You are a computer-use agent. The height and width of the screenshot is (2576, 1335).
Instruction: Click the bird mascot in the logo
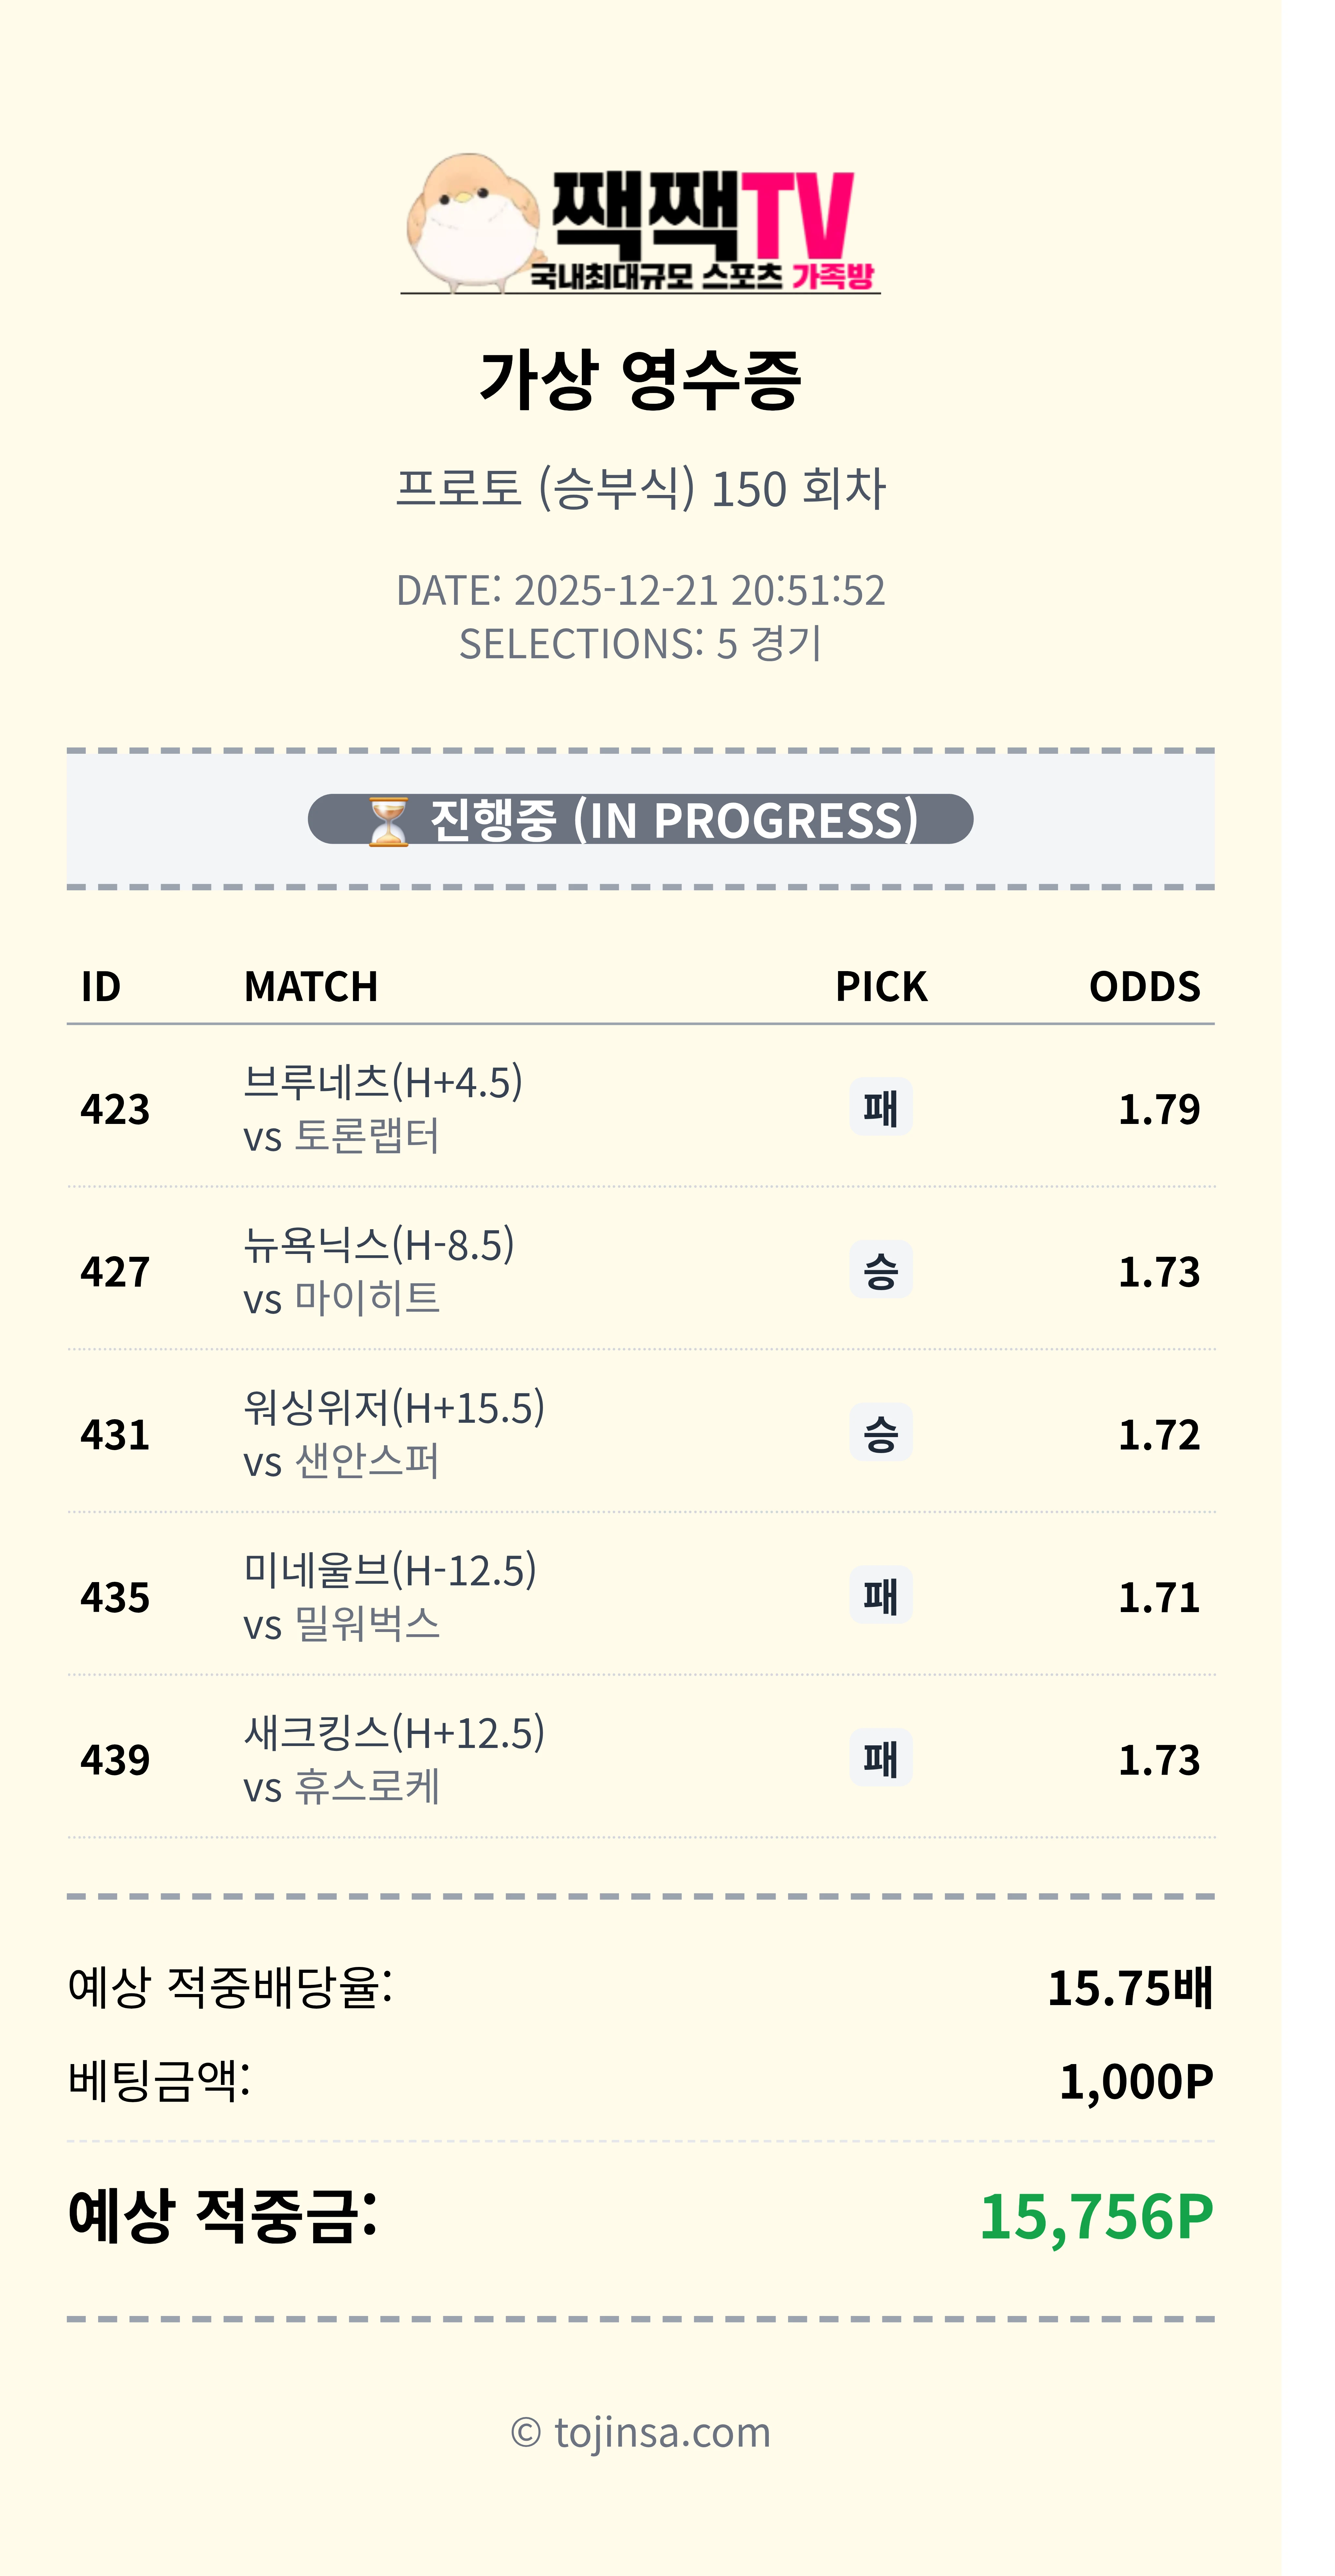tap(467, 222)
